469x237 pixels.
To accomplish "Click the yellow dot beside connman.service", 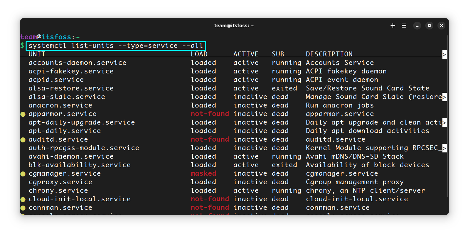I will tap(23, 207).
